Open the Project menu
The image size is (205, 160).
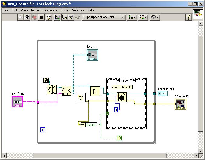pos(36,10)
